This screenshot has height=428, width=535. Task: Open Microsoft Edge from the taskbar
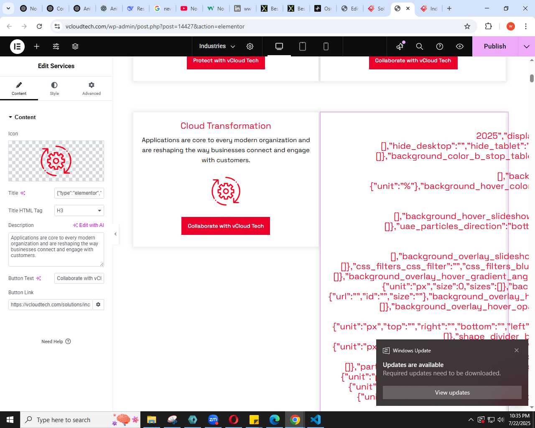point(275,420)
